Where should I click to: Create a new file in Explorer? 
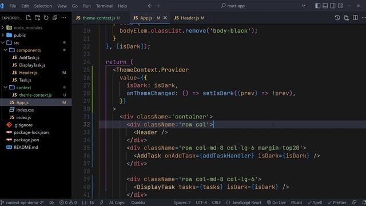point(29,18)
